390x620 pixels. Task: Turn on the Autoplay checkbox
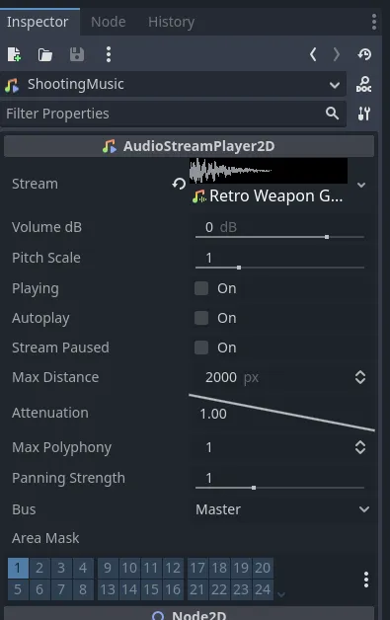click(201, 318)
